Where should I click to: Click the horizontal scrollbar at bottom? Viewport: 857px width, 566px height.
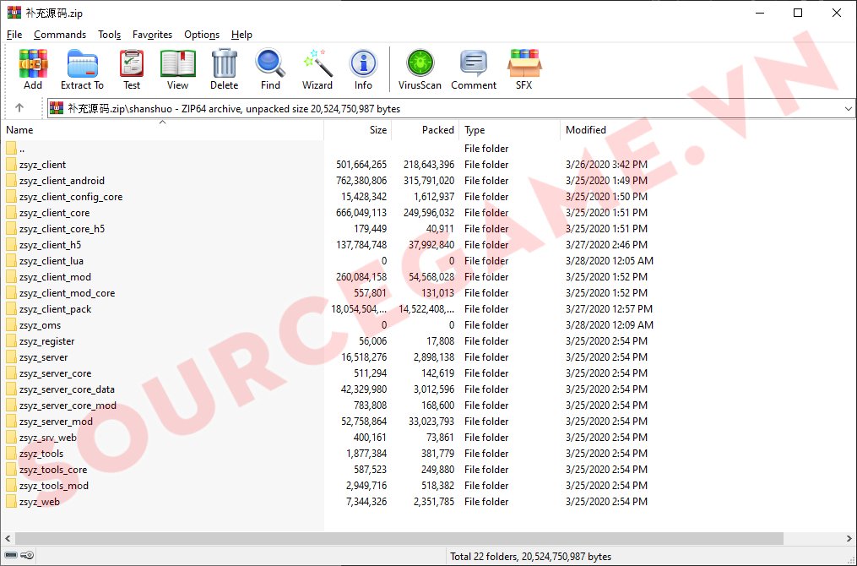tap(399, 539)
